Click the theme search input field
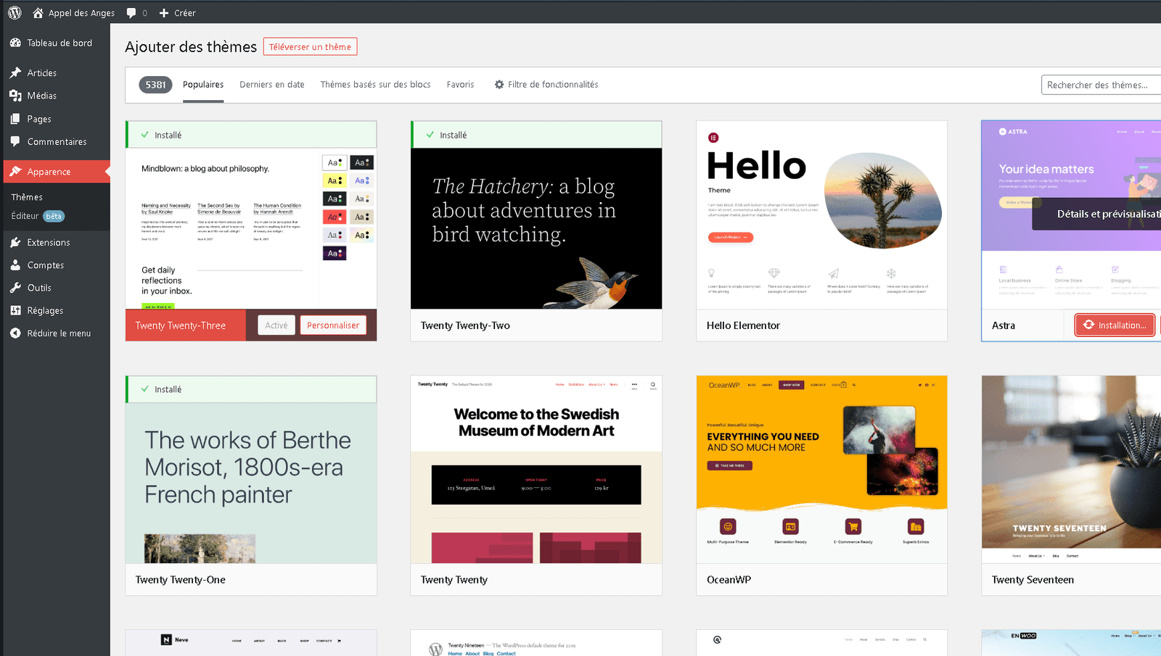Viewport: 1161px width, 656px height. click(1100, 85)
